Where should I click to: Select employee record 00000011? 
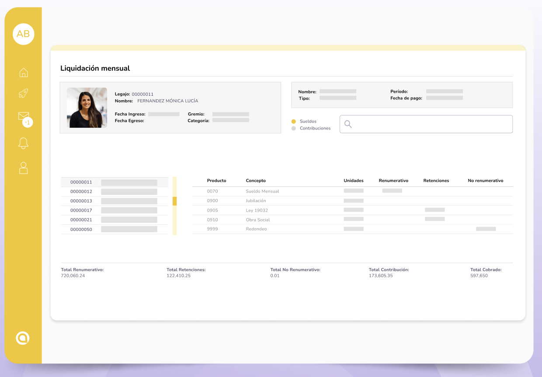81,182
